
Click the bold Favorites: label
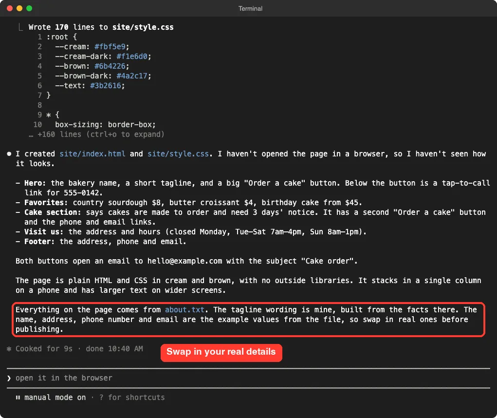pyautogui.click(x=46, y=202)
